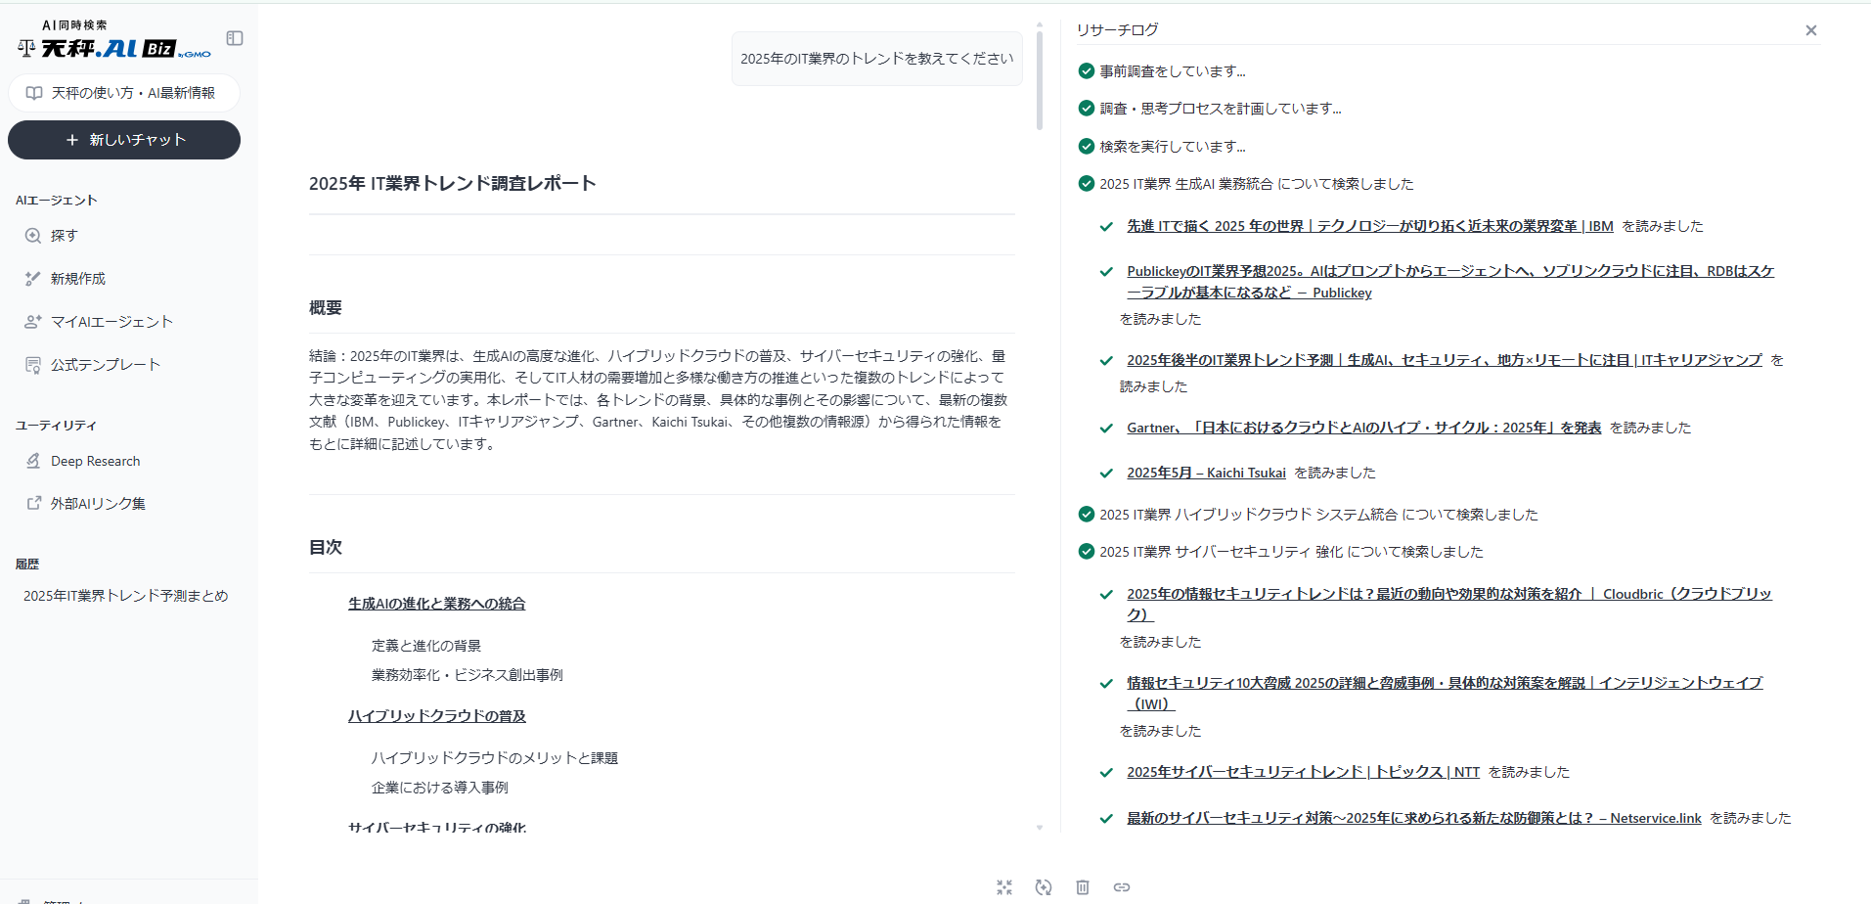
Task: Start a new chat with 新しいチャット
Action: (123, 140)
